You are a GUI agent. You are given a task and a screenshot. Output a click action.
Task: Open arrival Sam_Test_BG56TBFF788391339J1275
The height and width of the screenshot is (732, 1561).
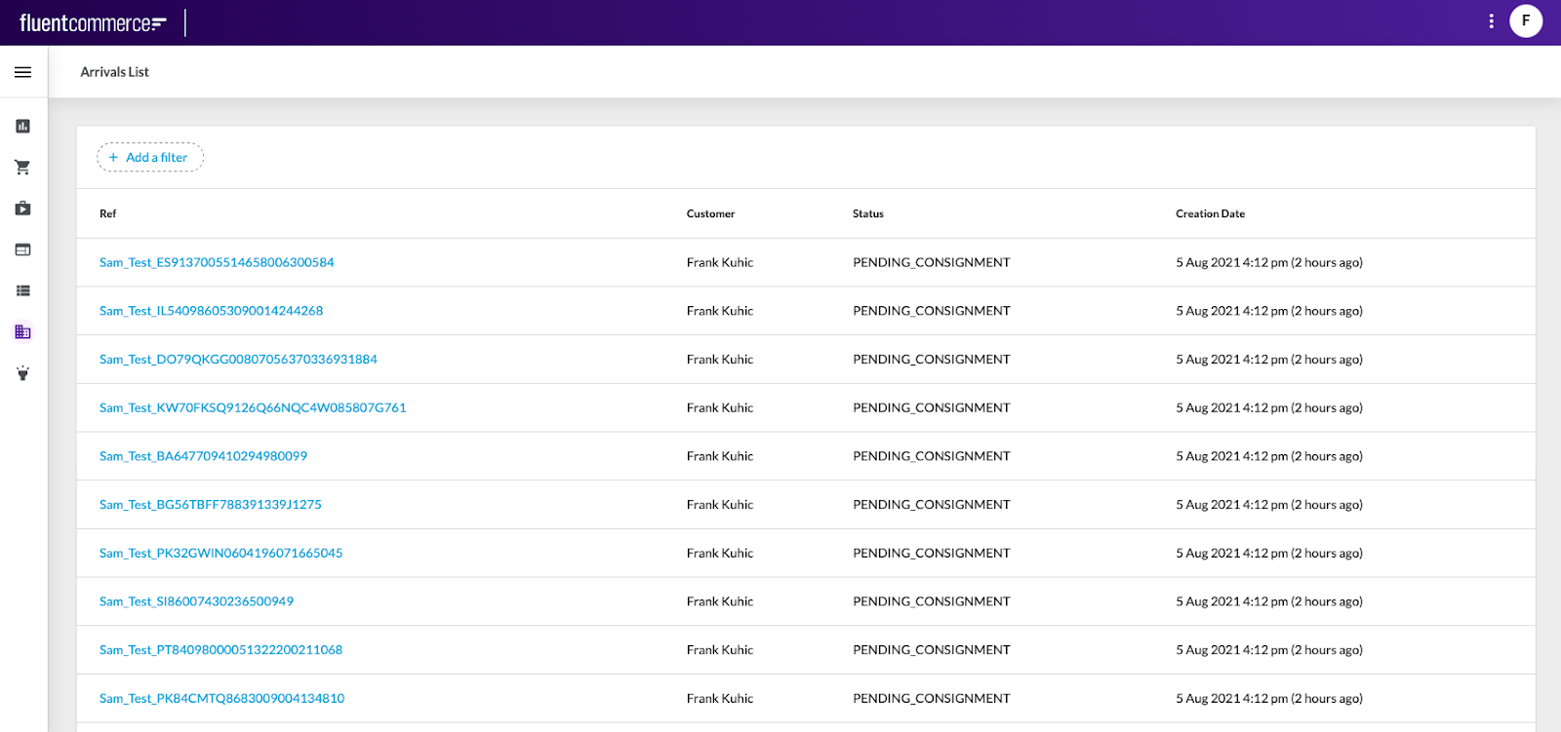(x=210, y=505)
